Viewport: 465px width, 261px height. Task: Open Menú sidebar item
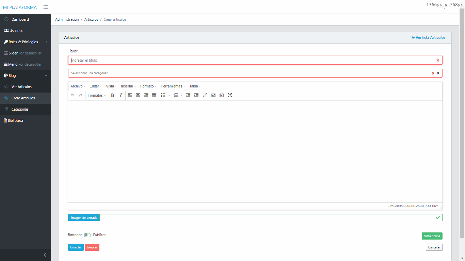pos(26,64)
